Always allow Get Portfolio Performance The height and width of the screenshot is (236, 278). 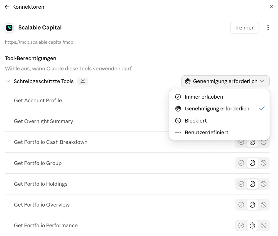tap(241, 225)
